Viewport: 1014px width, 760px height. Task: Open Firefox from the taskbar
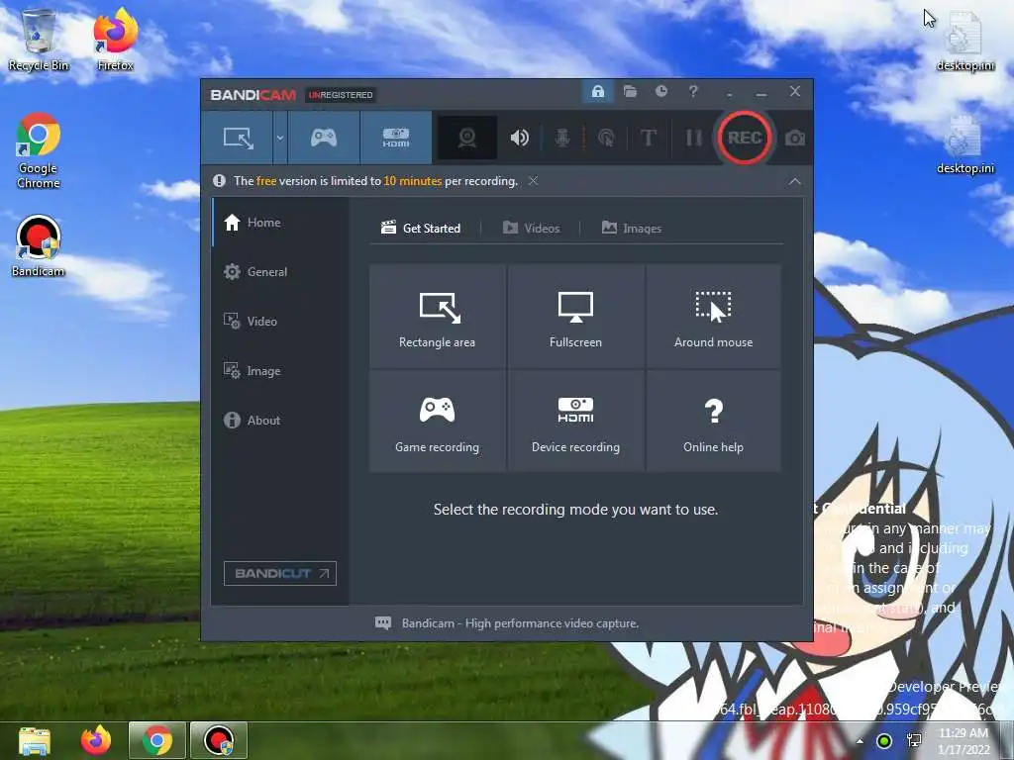[x=96, y=740]
